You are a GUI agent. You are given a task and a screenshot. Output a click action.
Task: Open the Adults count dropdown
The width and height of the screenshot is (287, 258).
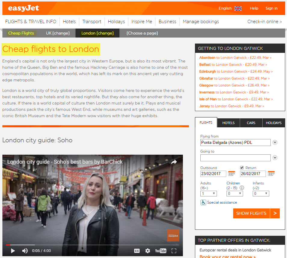[x=208, y=193]
